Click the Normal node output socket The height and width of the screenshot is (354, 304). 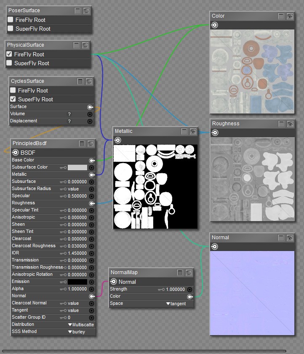214,246
